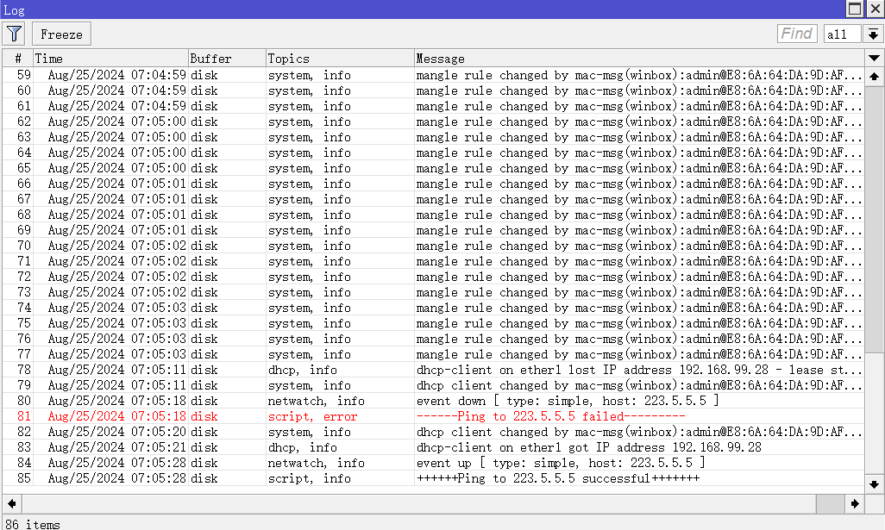885x530 pixels.
Task: Click the Message column header
Action: click(x=638, y=59)
